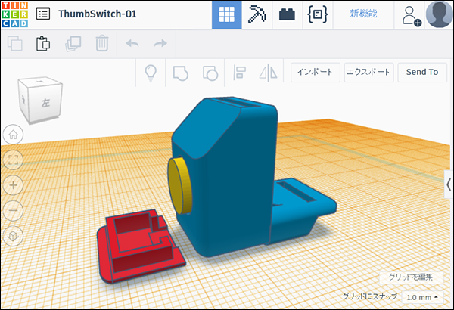Click the ThumbSwitch-01 design name
The height and width of the screenshot is (310, 454).
[98, 14]
